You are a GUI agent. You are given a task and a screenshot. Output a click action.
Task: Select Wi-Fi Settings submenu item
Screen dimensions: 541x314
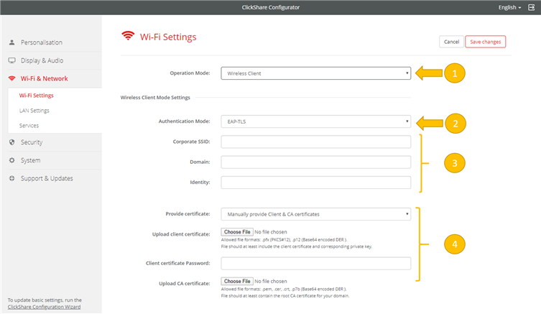(x=36, y=95)
